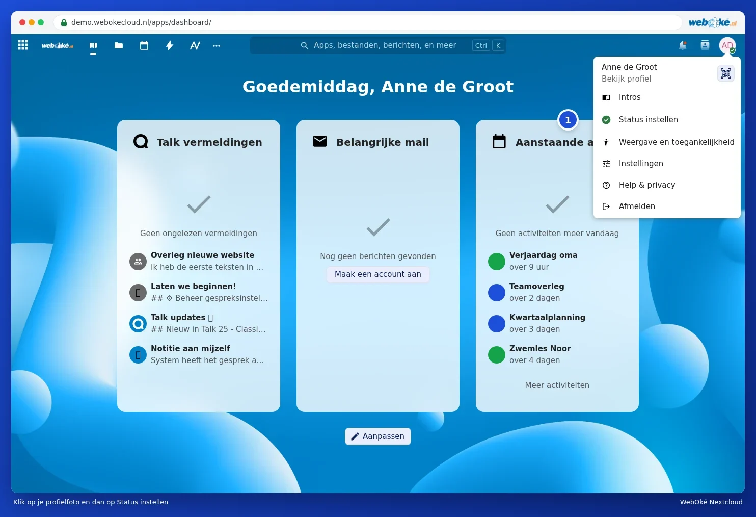This screenshot has height=517, width=756.
Task: Choose Status instellen in the menu
Action: pyautogui.click(x=667, y=120)
